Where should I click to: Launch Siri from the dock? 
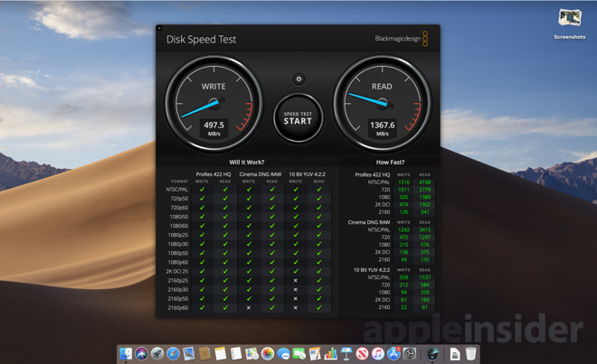[142, 354]
